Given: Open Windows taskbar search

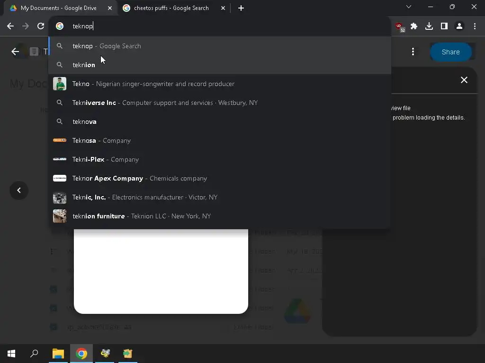Looking at the screenshot, I should click(x=34, y=354).
